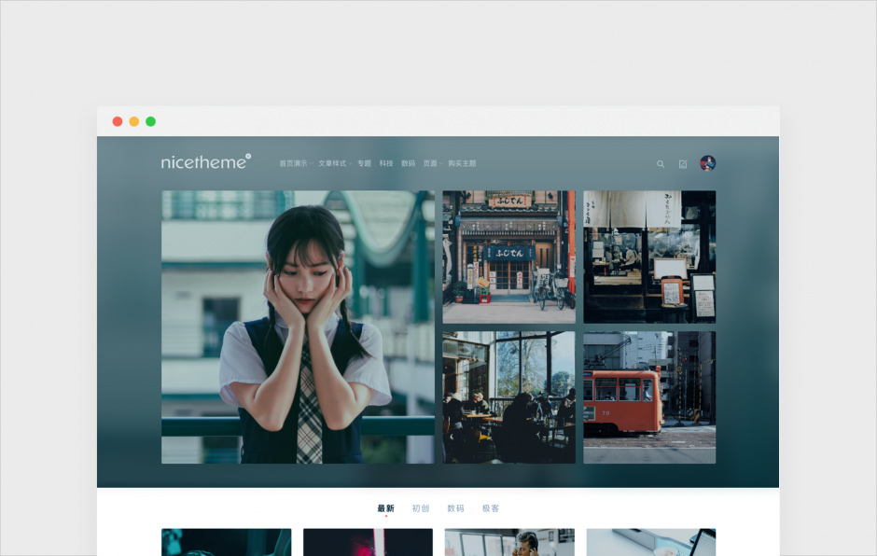
Task: Go to 数码 in top navigation
Action: [x=409, y=163]
